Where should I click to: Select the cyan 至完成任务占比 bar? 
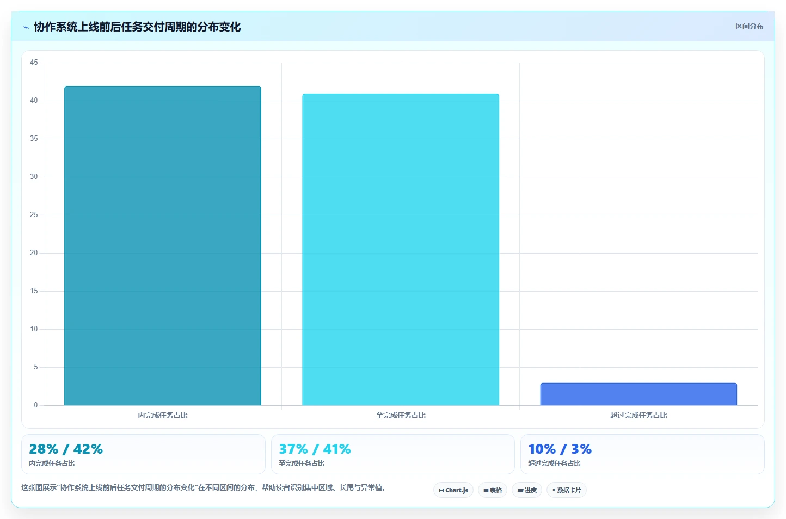(401, 250)
